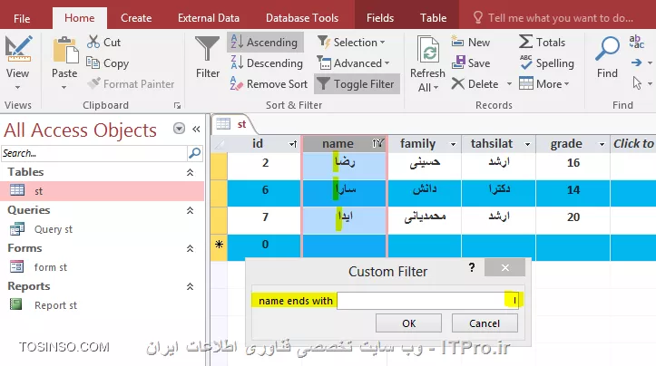Switch to the Fields tab
This screenshot has width=656, height=366.
pos(380,18)
